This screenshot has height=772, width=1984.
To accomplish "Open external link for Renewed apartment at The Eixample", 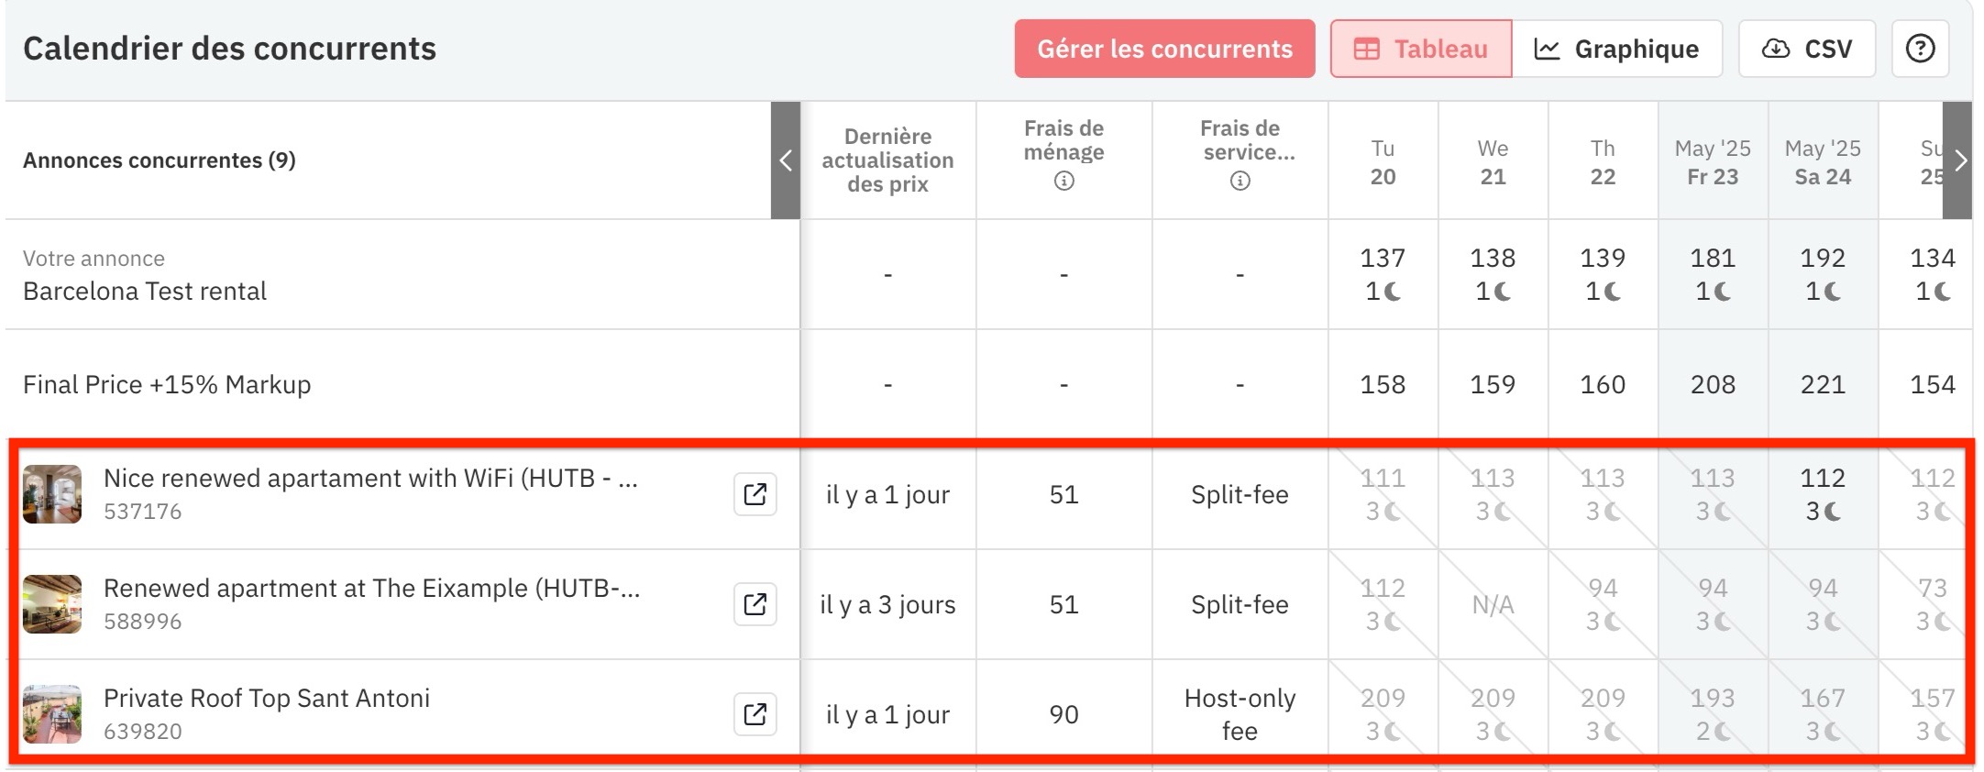I will (755, 604).
